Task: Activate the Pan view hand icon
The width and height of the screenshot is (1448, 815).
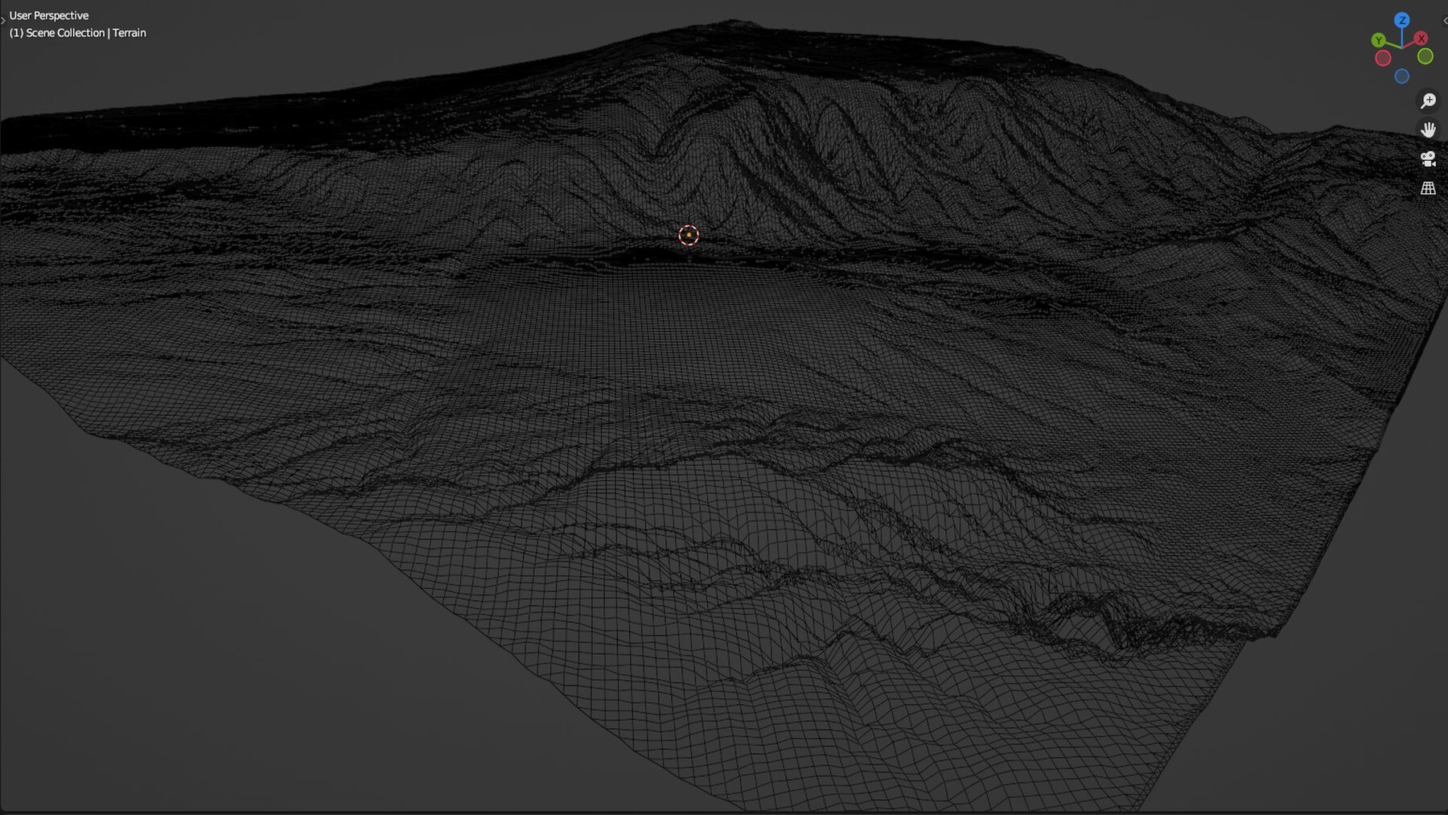Action: (1428, 129)
